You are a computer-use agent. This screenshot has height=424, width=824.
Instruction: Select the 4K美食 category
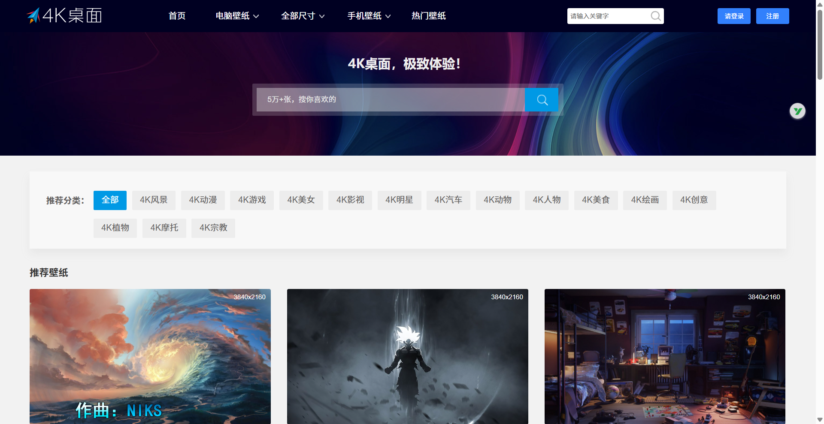click(x=596, y=200)
